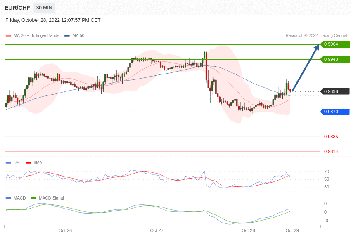Click the 0.9835 support level label
351x237 pixels.
coord(331,137)
